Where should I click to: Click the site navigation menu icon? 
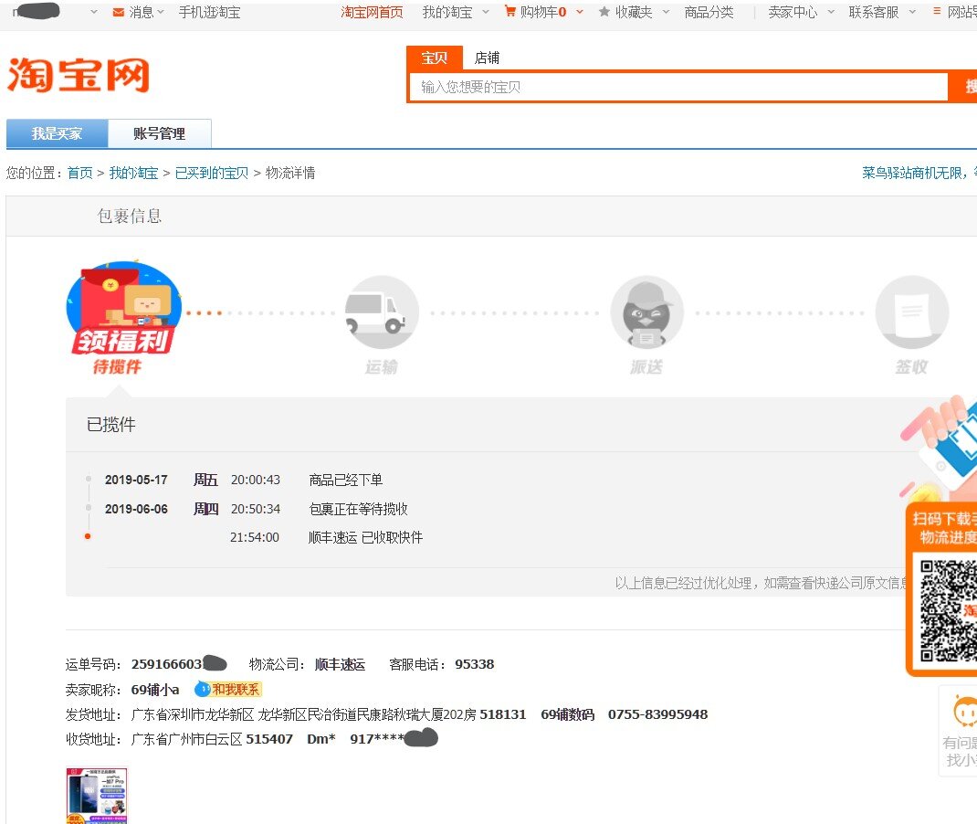click(937, 11)
